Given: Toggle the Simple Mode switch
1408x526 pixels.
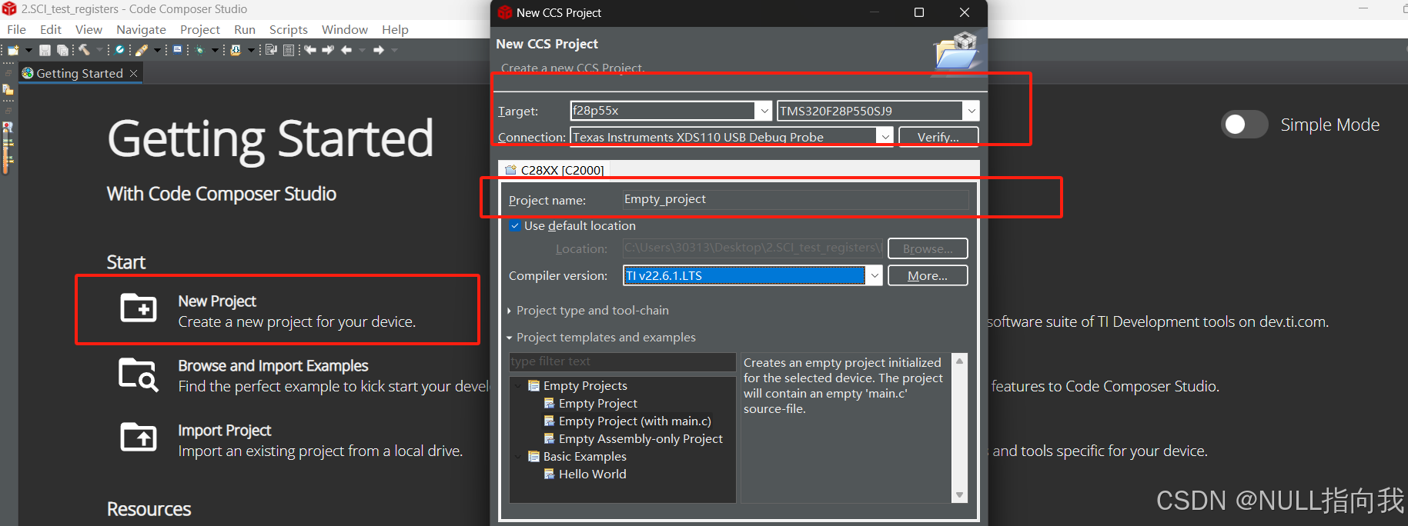Looking at the screenshot, I should 1245,125.
